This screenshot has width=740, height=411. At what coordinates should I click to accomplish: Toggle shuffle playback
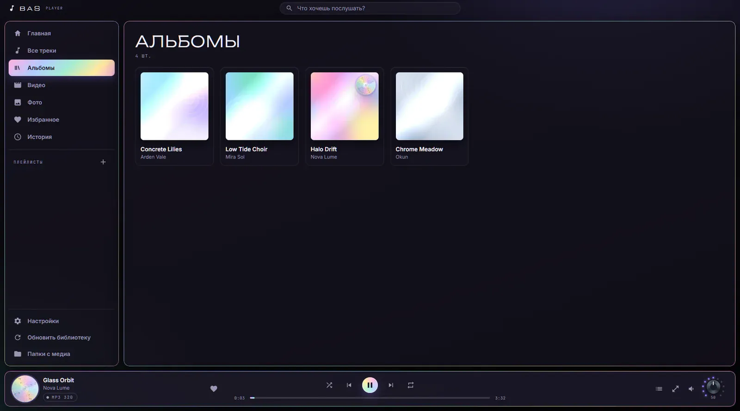pyautogui.click(x=329, y=385)
